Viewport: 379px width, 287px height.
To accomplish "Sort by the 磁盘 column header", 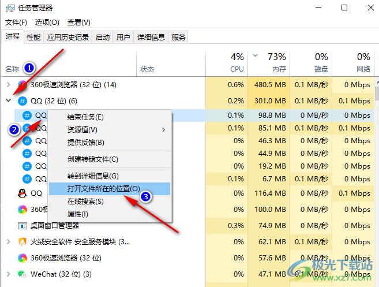I will [x=311, y=64].
